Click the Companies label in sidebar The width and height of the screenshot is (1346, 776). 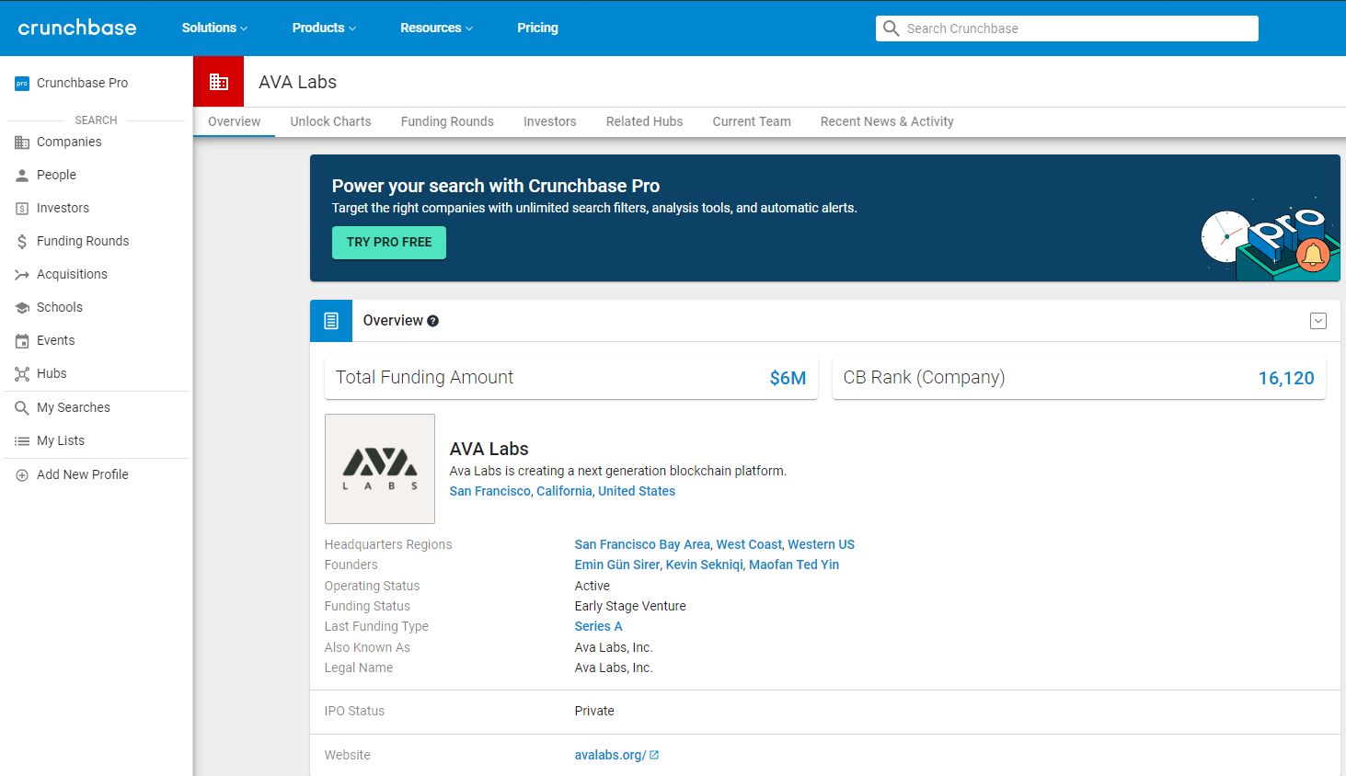pos(69,142)
